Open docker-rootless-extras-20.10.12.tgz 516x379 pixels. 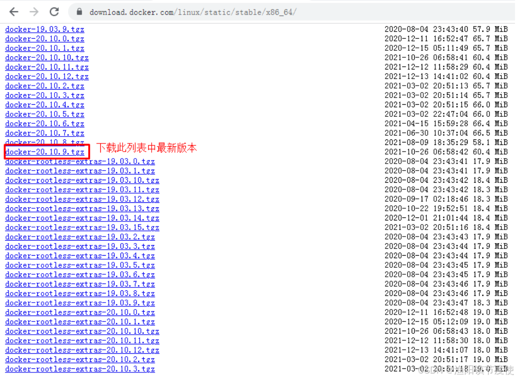click(82, 350)
